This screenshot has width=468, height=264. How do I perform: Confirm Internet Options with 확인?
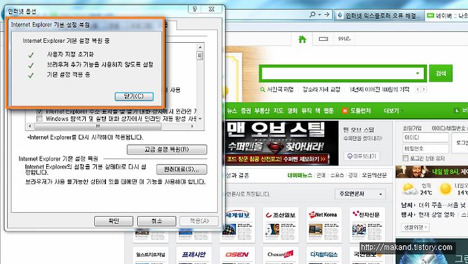[x=114, y=221]
